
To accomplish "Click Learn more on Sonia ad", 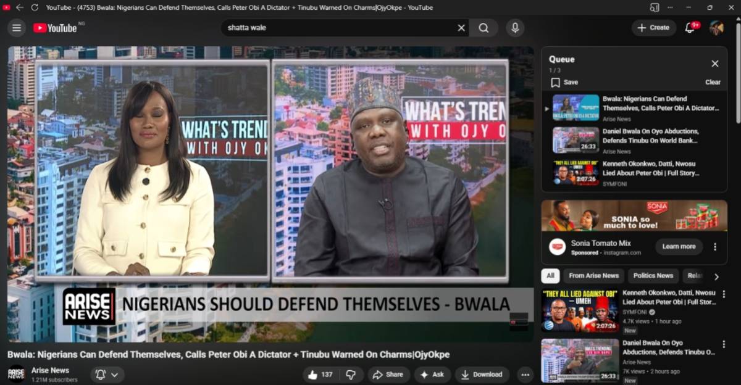I will click(679, 246).
